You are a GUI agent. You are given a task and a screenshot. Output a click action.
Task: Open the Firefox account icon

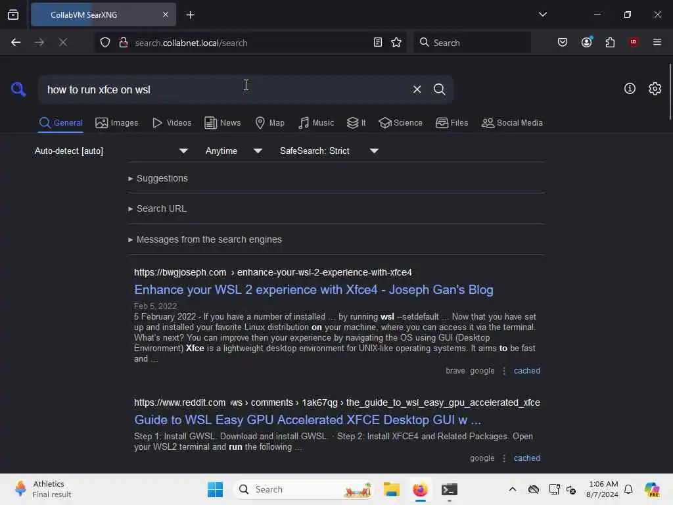coord(587,42)
